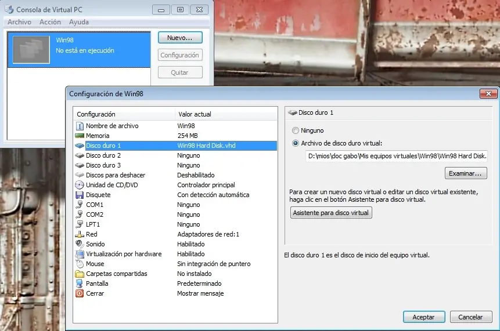Click the Virtual PC console restore button
500x331 pixels.
coord(180,10)
